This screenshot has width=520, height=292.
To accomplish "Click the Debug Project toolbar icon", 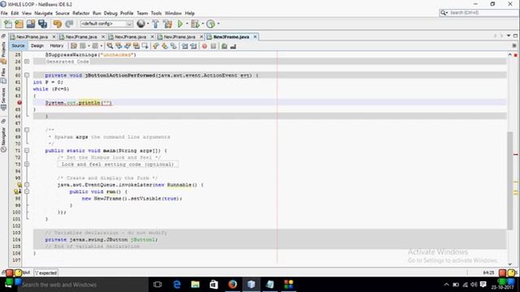I will pyautogui.click(x=195, y=24).
